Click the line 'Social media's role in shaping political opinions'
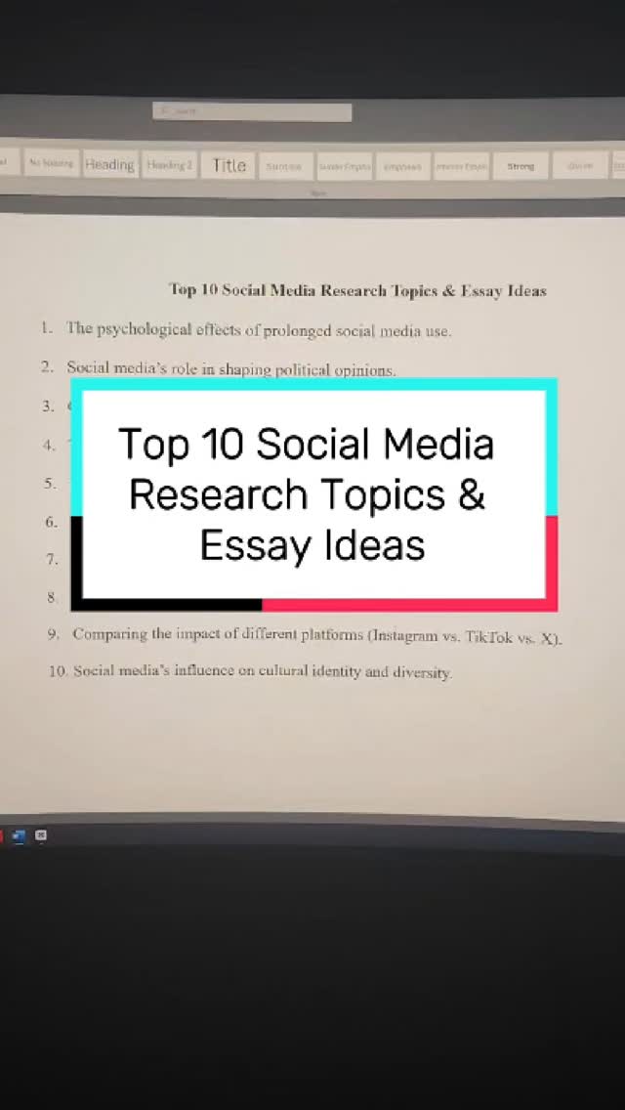The width and height of the screenshot is (625, 1110). click(x=230, y=368)
